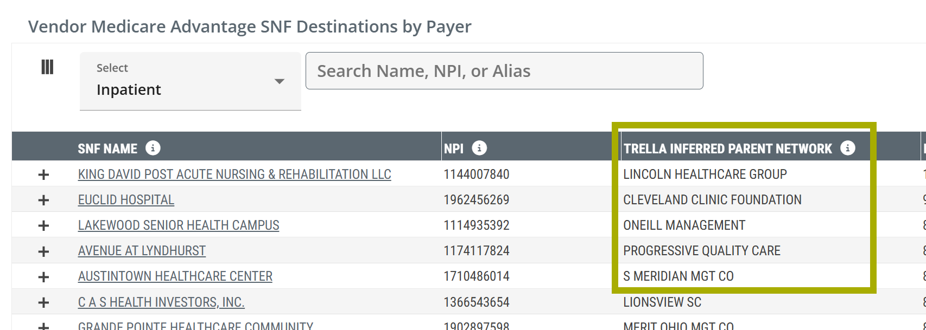926x330 pixels.
Task: Open C A S Health Investors, Inc. link
Action: click(x=161, y=302)
